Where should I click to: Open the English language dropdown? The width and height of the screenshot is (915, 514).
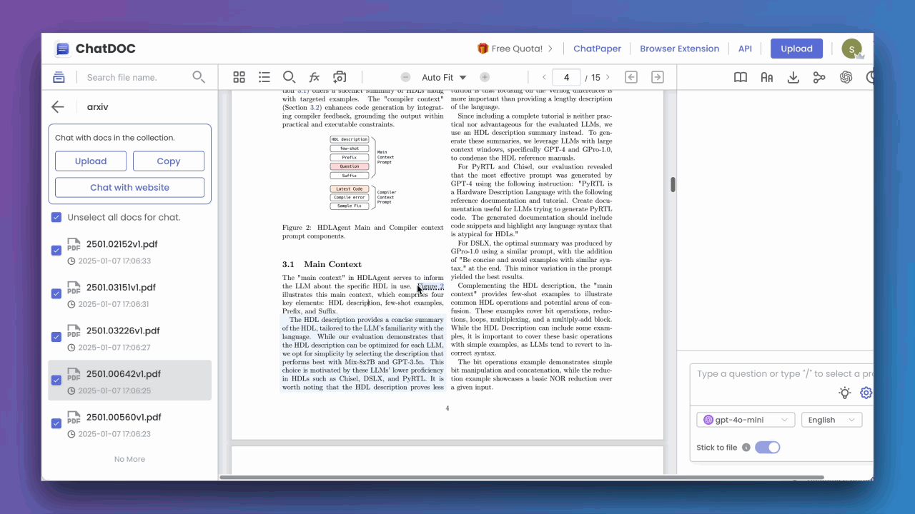click(x=831, y=420)
